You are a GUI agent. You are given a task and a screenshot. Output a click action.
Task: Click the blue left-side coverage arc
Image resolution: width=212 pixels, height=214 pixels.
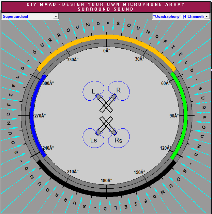(32, 115)
